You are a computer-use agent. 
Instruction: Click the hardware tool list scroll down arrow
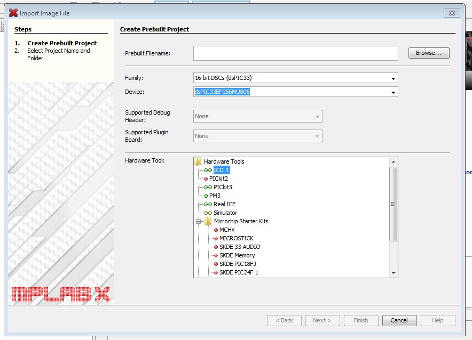(394, 273)
